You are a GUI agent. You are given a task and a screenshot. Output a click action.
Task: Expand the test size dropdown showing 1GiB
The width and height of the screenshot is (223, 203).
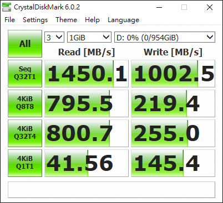(89, 37)
